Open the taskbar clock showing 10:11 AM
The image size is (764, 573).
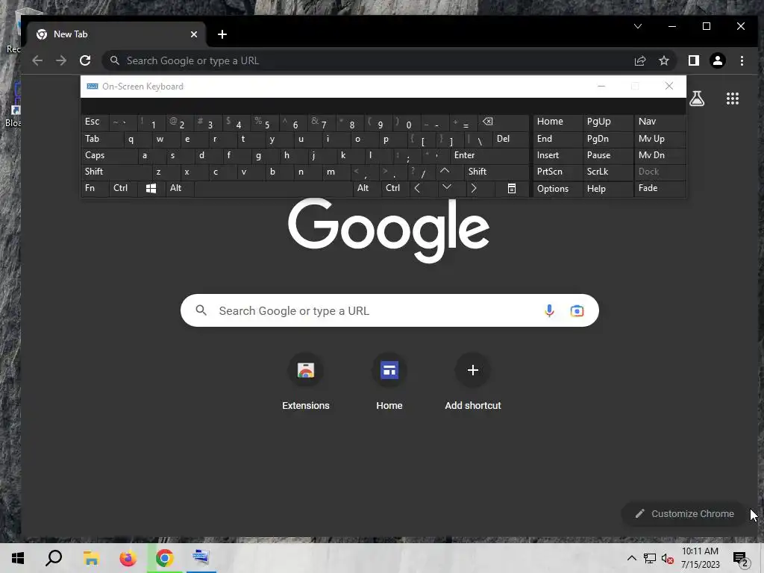(x=700, y=558)
